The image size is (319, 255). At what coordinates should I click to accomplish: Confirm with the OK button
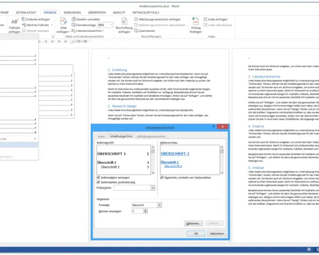pyautogui.click(x=196, y=234)
